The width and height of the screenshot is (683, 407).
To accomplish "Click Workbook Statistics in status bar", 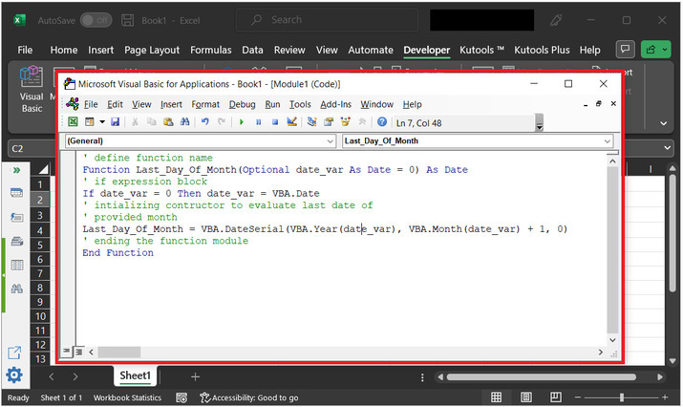I will pyautogui.click(x=127, y=397).
